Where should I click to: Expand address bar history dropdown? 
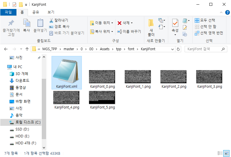(173, 49)
